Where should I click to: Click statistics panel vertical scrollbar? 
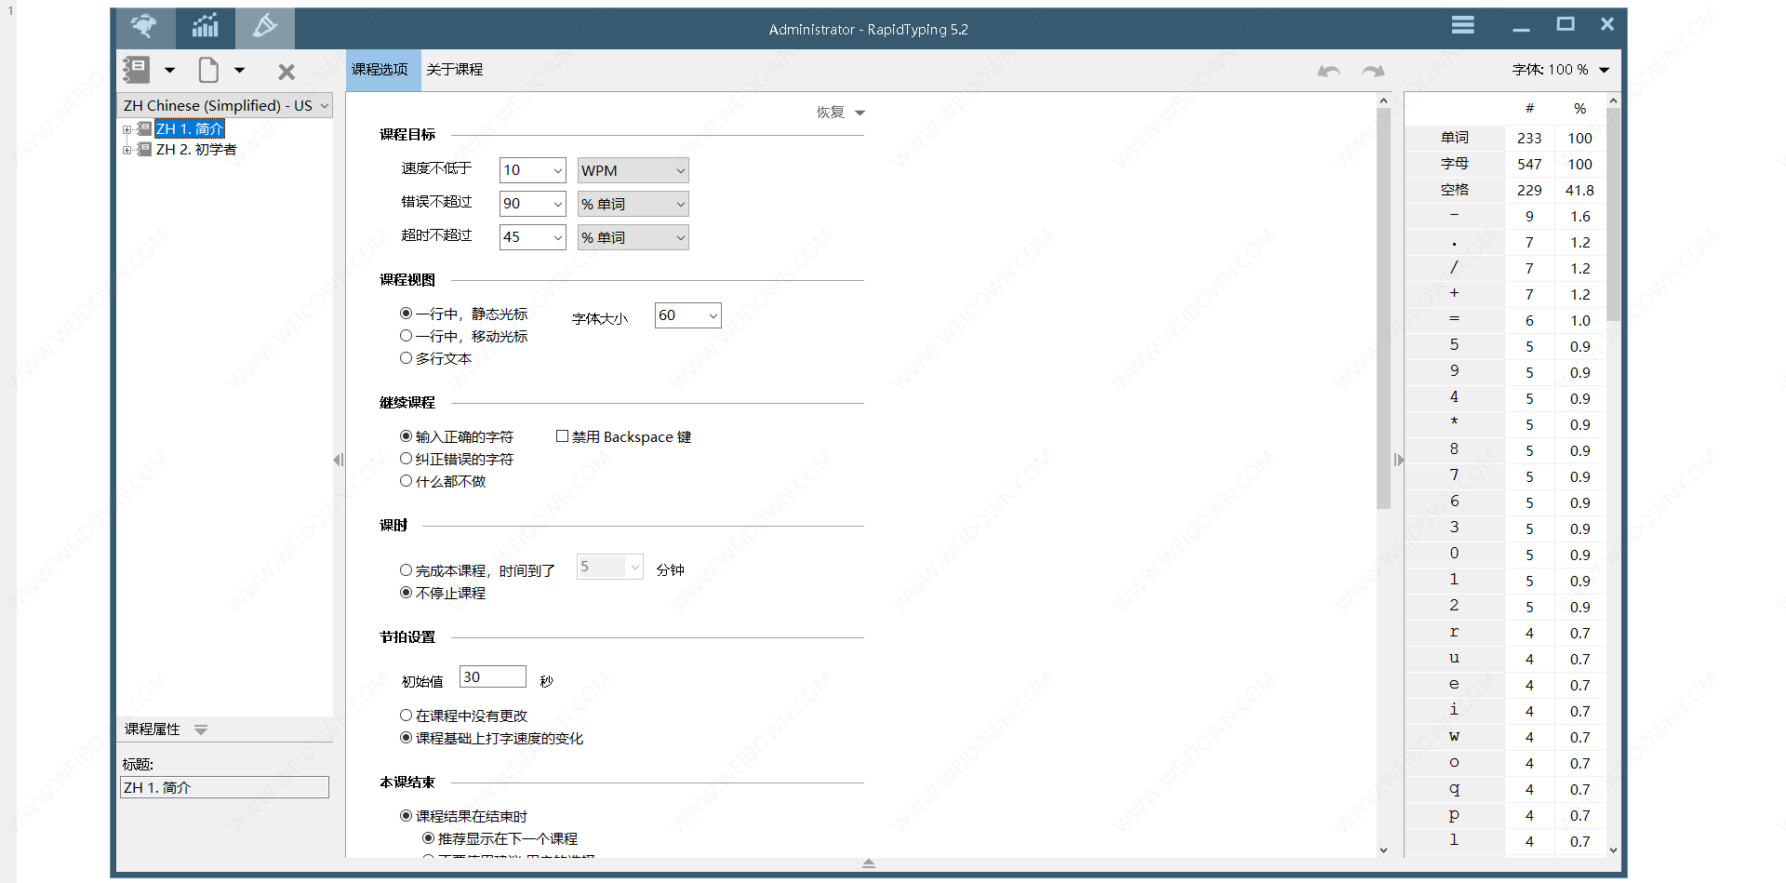1613,214
